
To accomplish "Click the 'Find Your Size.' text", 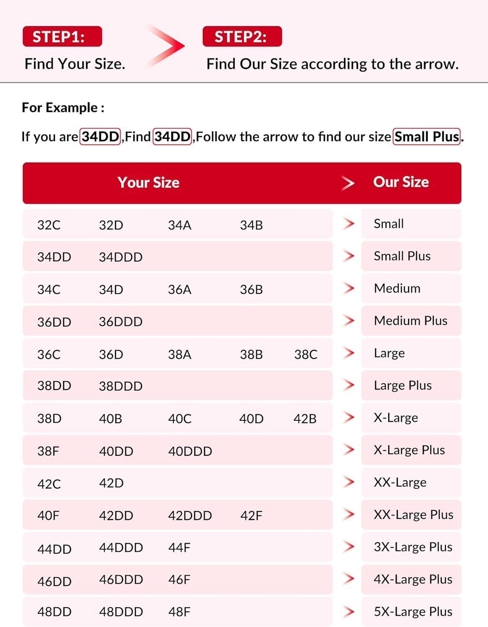I will pyautogui.click(x=75, y=64).
